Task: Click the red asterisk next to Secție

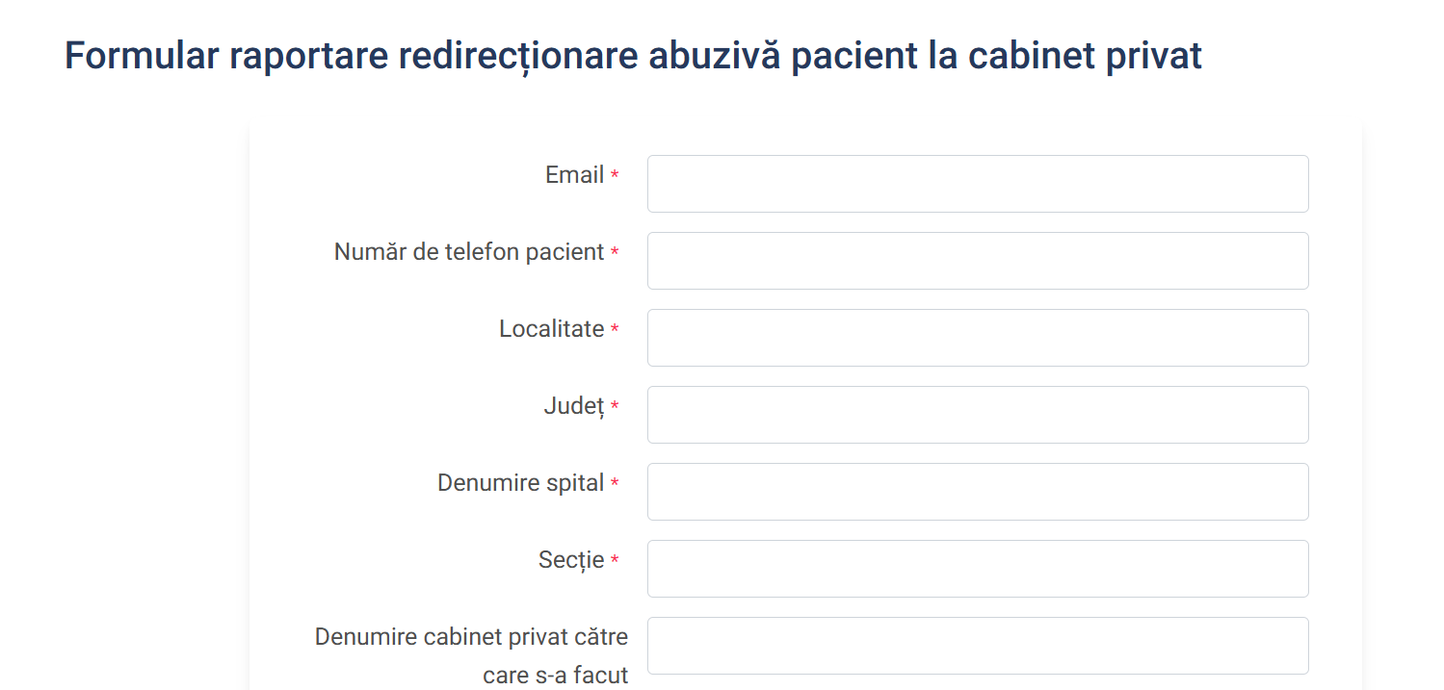Action: (615, 561)
